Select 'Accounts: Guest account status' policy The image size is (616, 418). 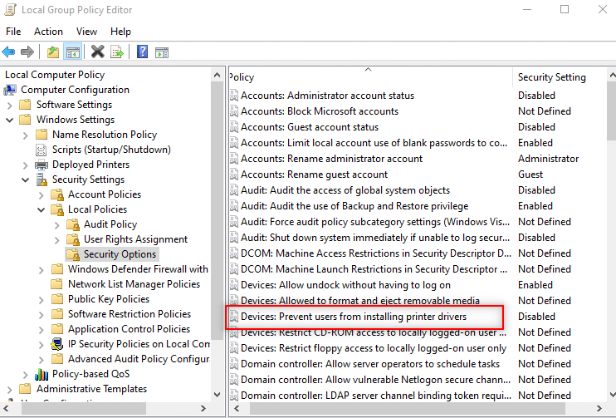coord(310,127)
